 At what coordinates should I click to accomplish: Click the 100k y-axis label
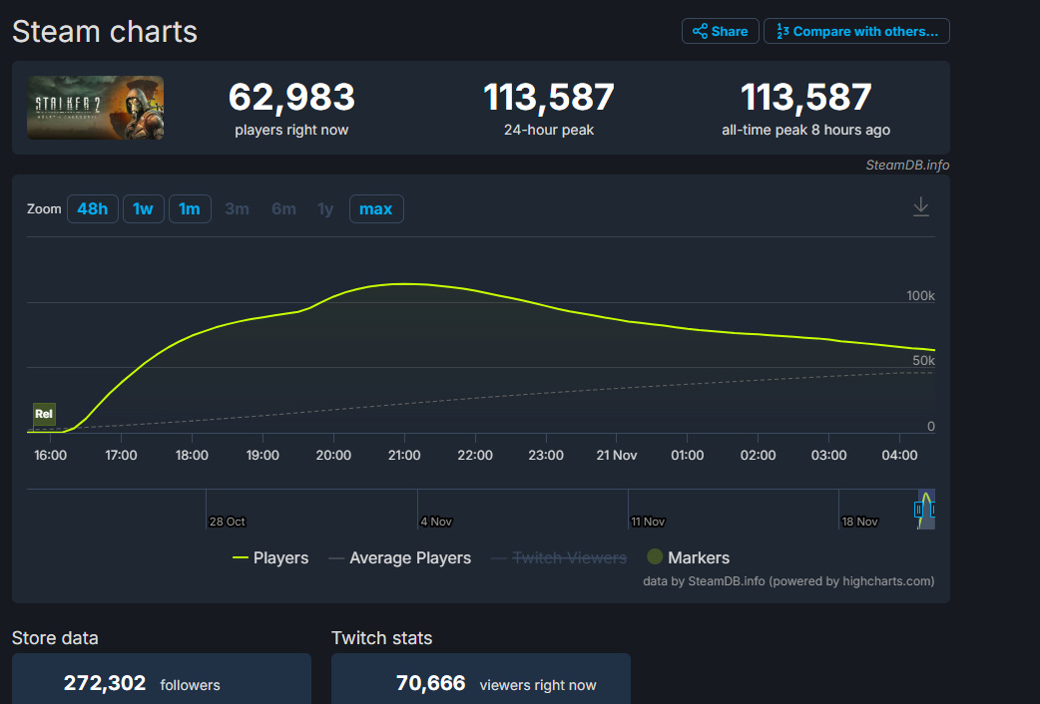[x=920, y=295]
